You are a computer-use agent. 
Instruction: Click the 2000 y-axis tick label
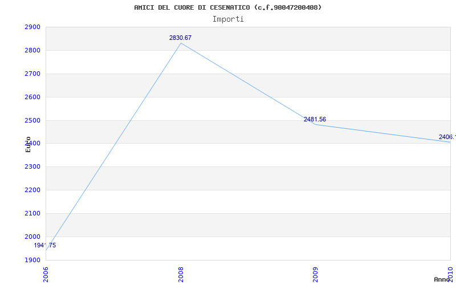[x=32, y=237]
